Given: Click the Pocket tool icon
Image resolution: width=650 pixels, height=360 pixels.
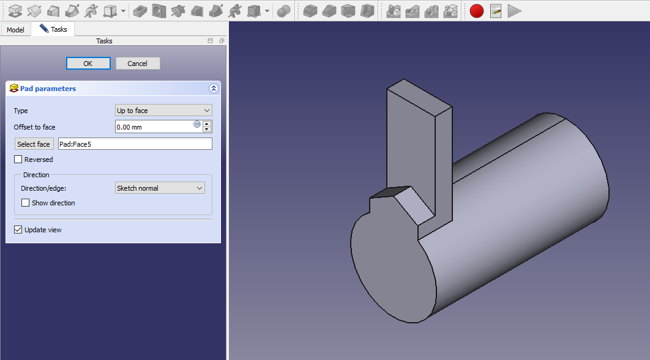Looking at the screenshot, I should [x=140, y=10].
